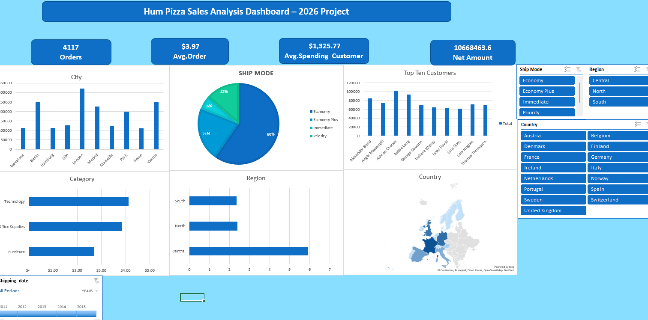
Task: Select the Net Amount KPI card
Action: coord(473,53)
